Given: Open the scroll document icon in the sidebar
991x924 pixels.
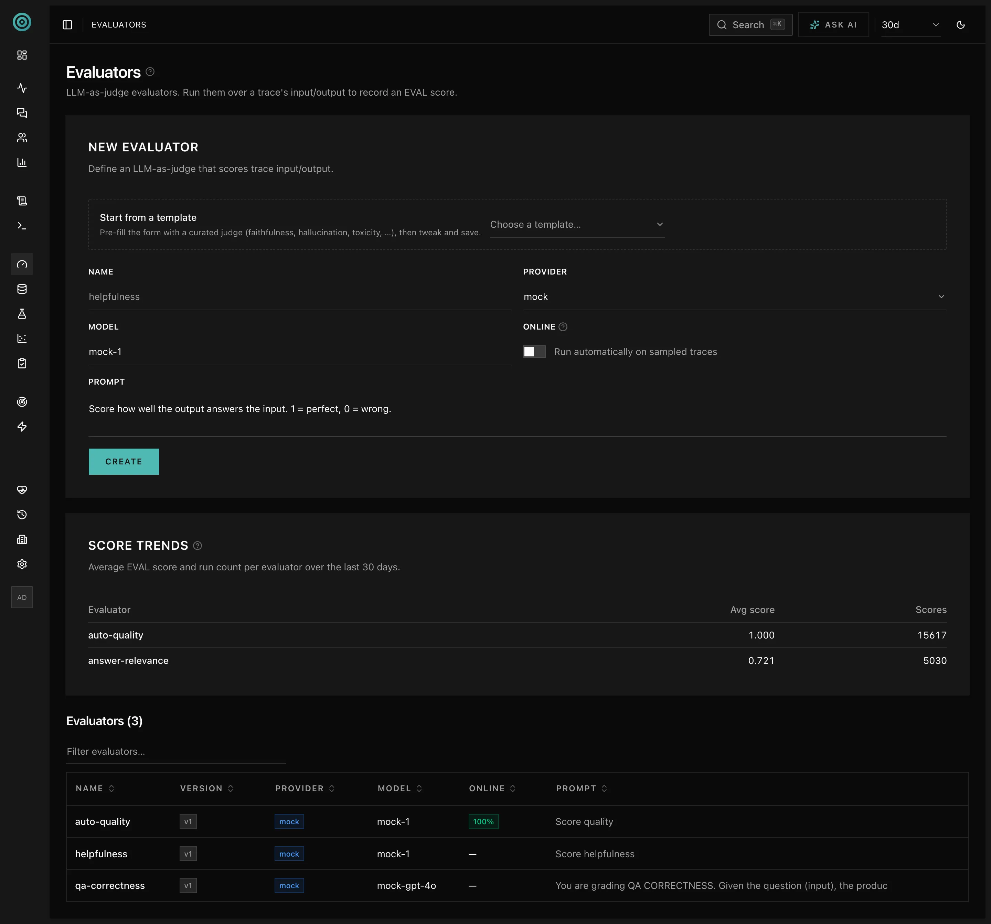Looking at the screenshot, I should (22, 201).
